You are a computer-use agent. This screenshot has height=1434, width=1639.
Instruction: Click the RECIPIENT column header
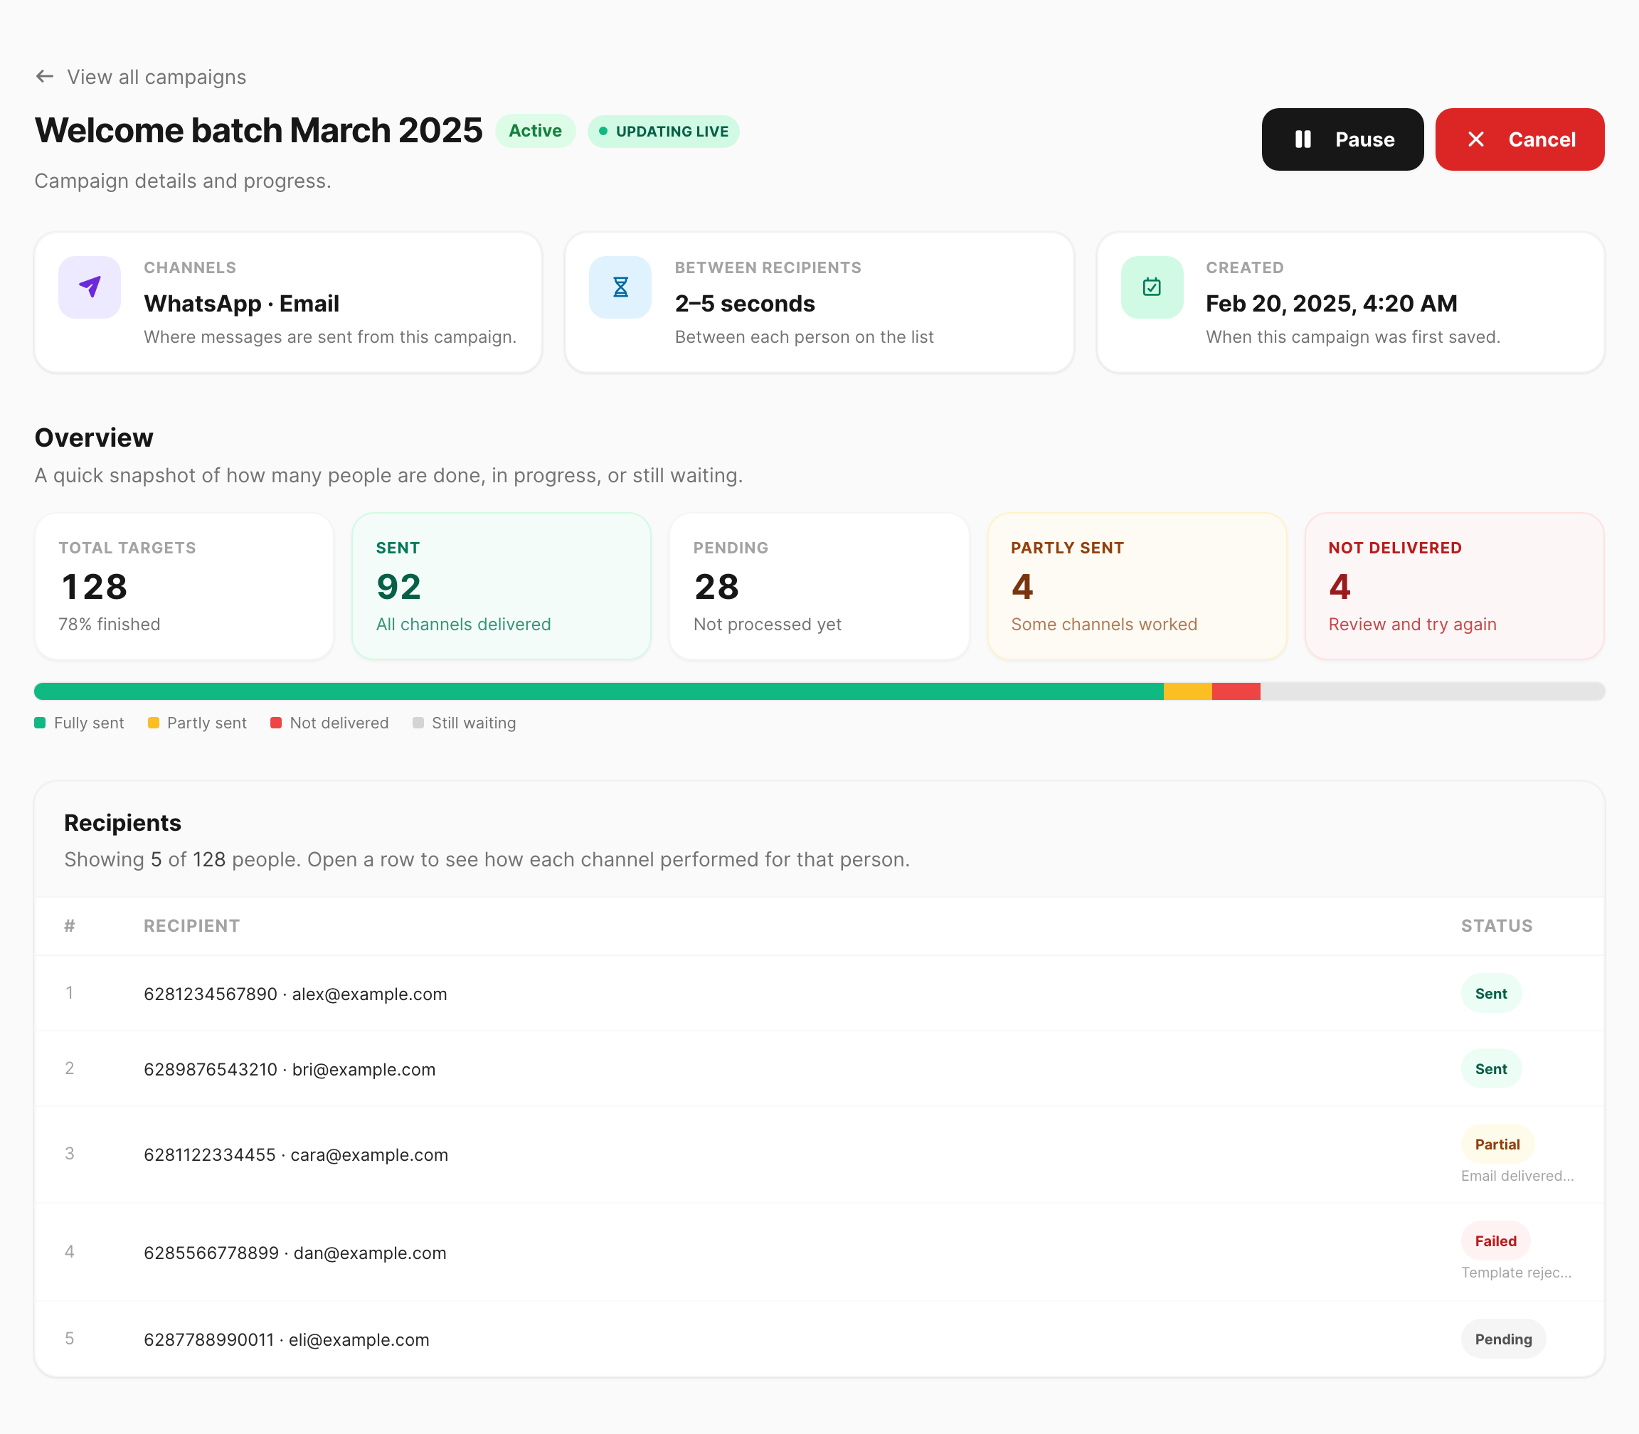pyautogui.click(x=191, y=926)
